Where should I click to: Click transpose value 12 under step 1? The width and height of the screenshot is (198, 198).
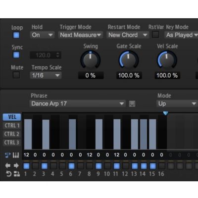[x=26, y=155]
